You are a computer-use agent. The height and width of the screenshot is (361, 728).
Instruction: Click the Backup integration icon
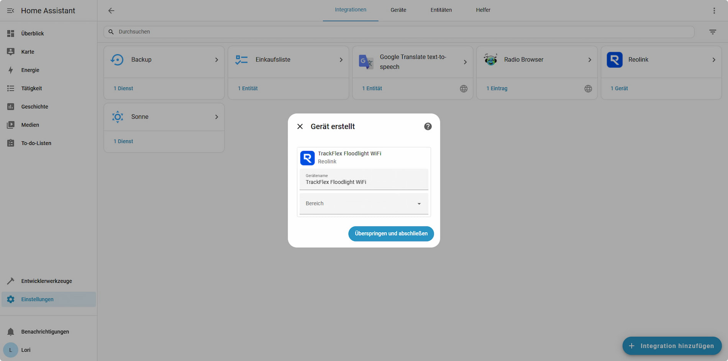point(117,60)
